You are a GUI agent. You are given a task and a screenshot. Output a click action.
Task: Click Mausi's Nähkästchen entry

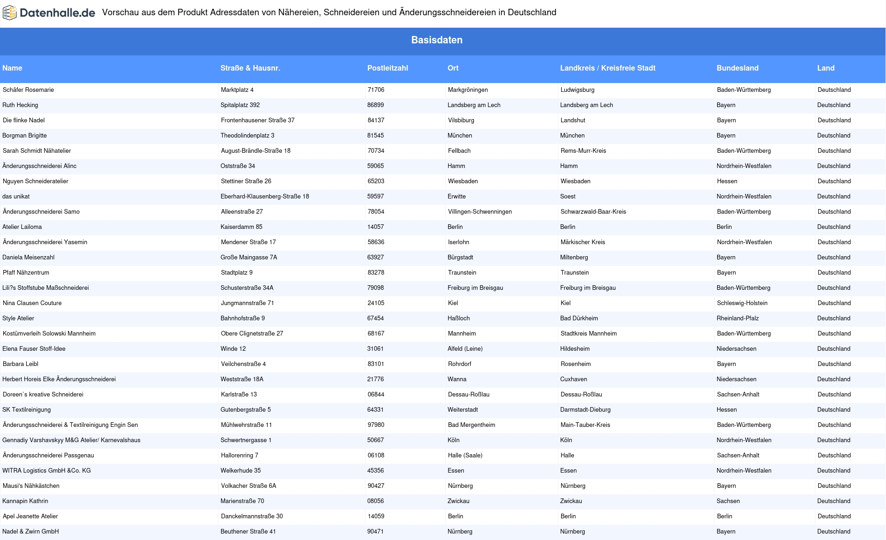coord(31,486)
